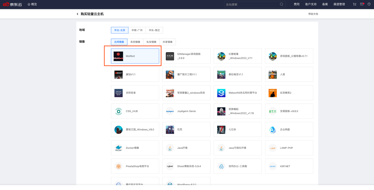The height and width of the screenshot is (190, 374).
Task: Click the magnifier search icon
Action: 282,4
